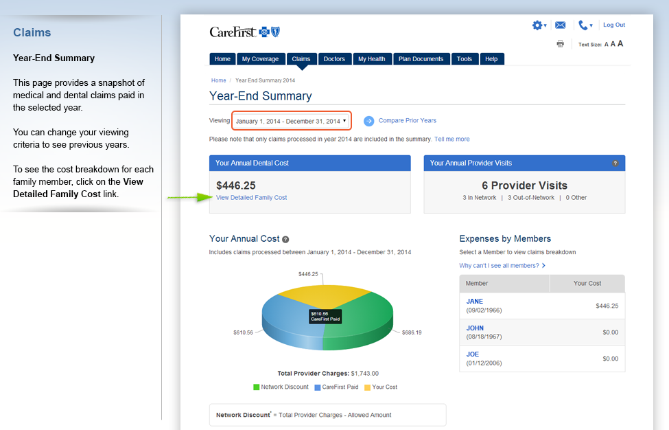Click the chevron after Why can't I see all members
669x430 pixels.
543,266
